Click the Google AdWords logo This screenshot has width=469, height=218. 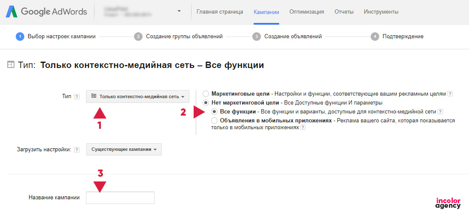click(46, 12)
